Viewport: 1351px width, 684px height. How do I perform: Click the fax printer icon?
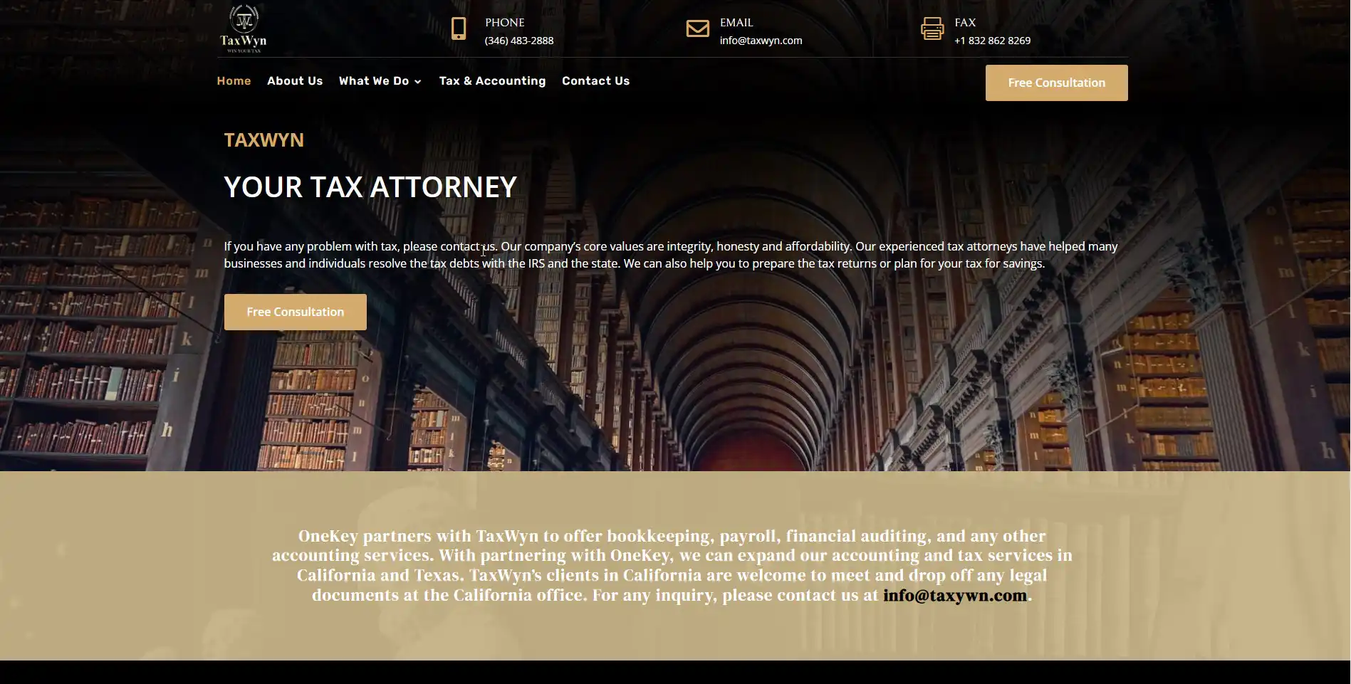coord(932,29)
